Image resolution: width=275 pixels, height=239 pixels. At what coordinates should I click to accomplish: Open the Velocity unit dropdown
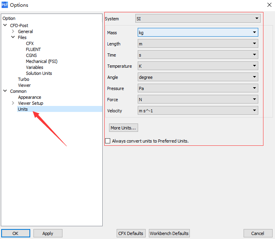pyautogui.click(x=198, y=111)
